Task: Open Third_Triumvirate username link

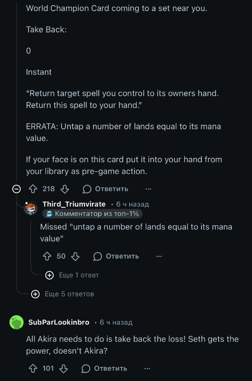Action: pyautogui.click(x=74, y=204)
